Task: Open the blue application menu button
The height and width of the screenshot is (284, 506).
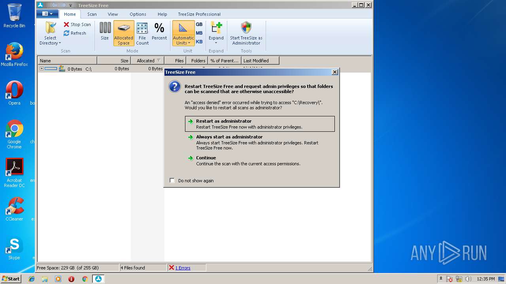Action: (47, 14)
